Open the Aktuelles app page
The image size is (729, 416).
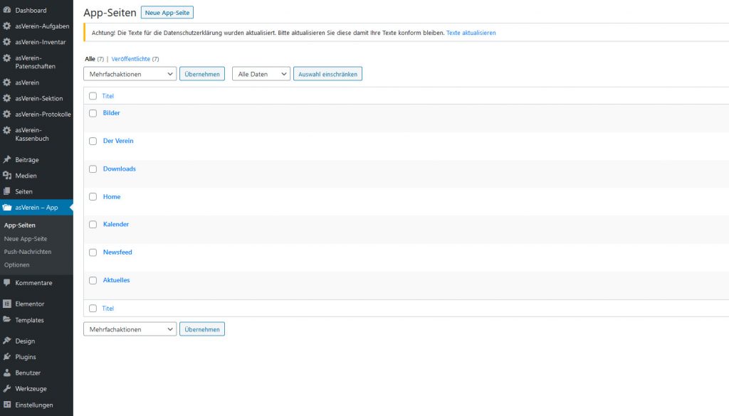click(116, 280)
